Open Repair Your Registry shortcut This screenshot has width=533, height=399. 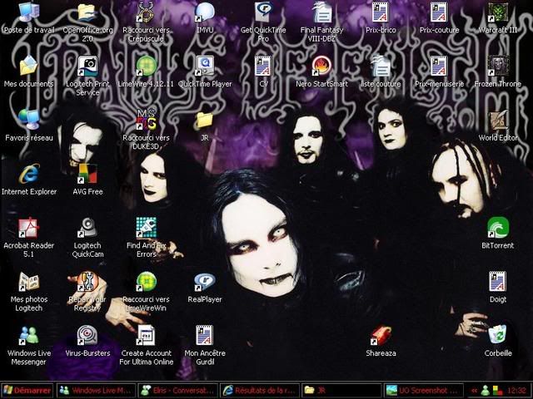(x=87, y=282)
